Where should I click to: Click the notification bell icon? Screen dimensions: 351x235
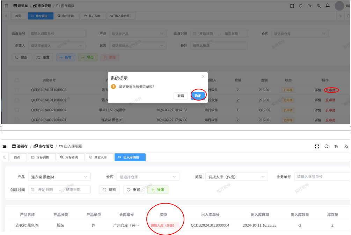[328, 6]
